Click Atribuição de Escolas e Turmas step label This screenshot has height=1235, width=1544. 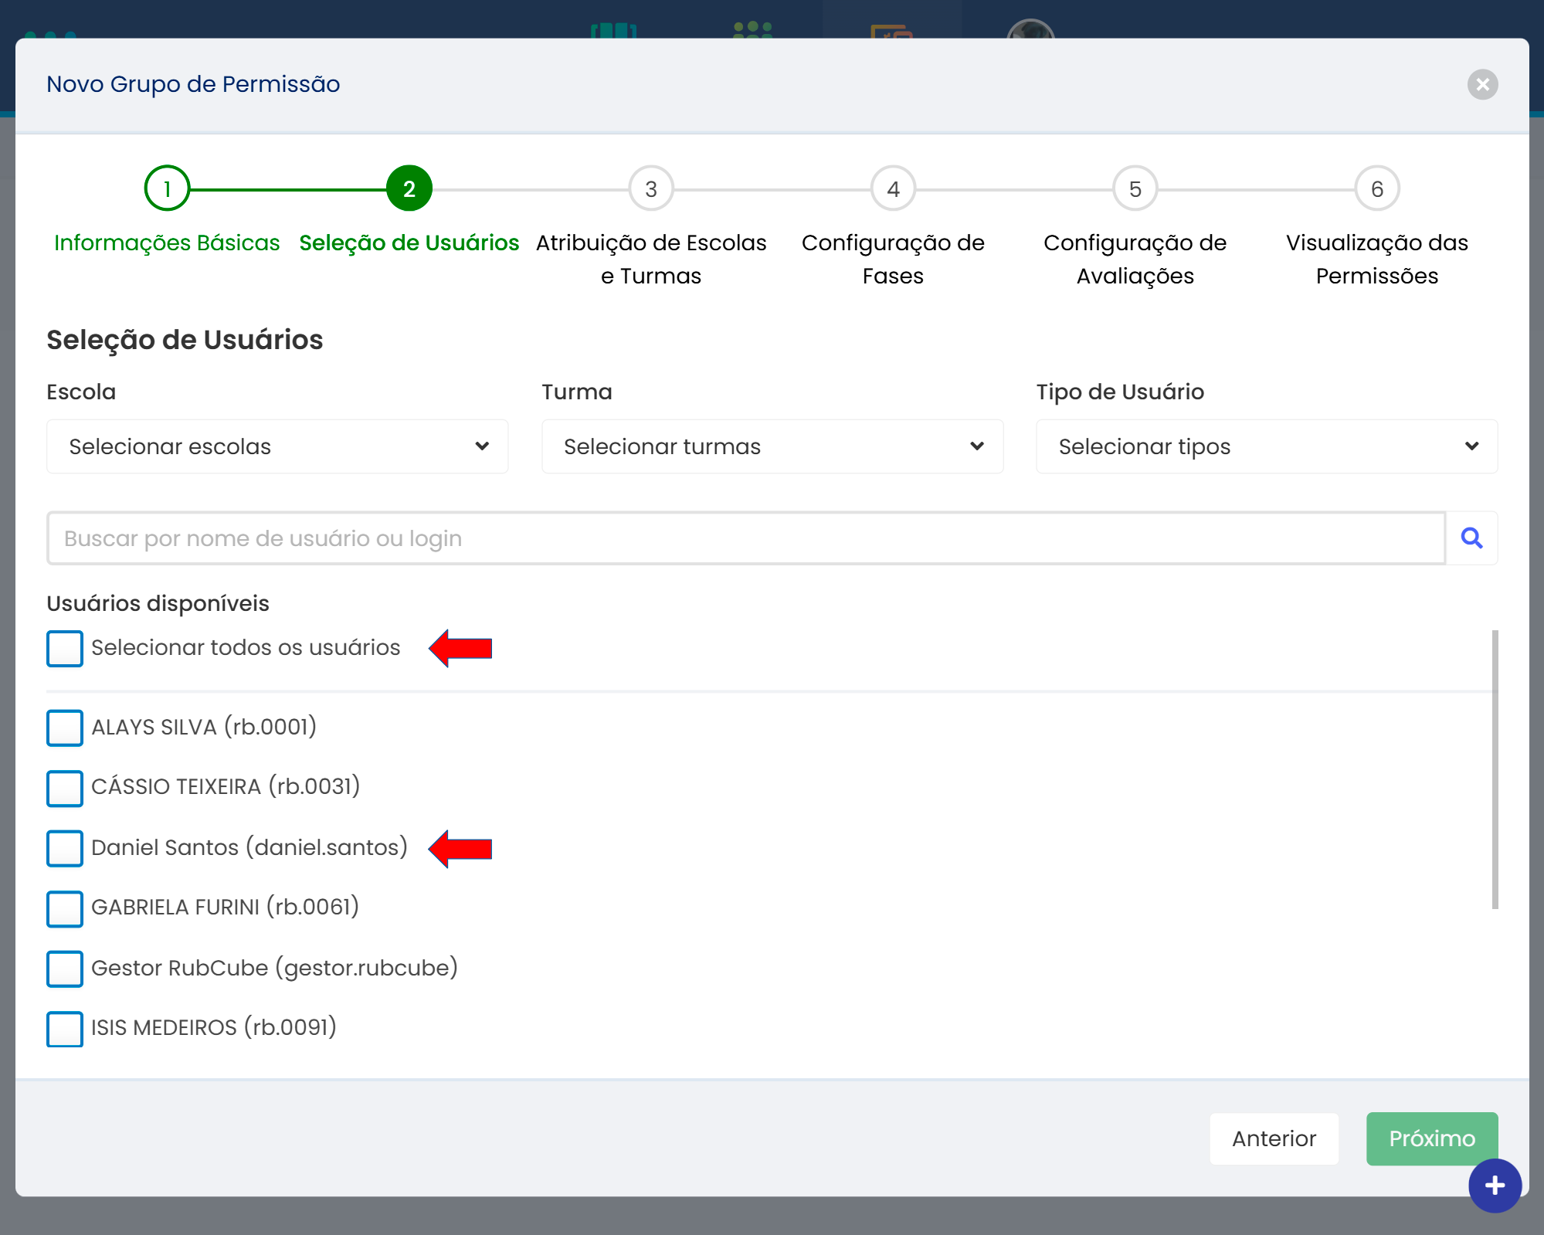(651, 259)
